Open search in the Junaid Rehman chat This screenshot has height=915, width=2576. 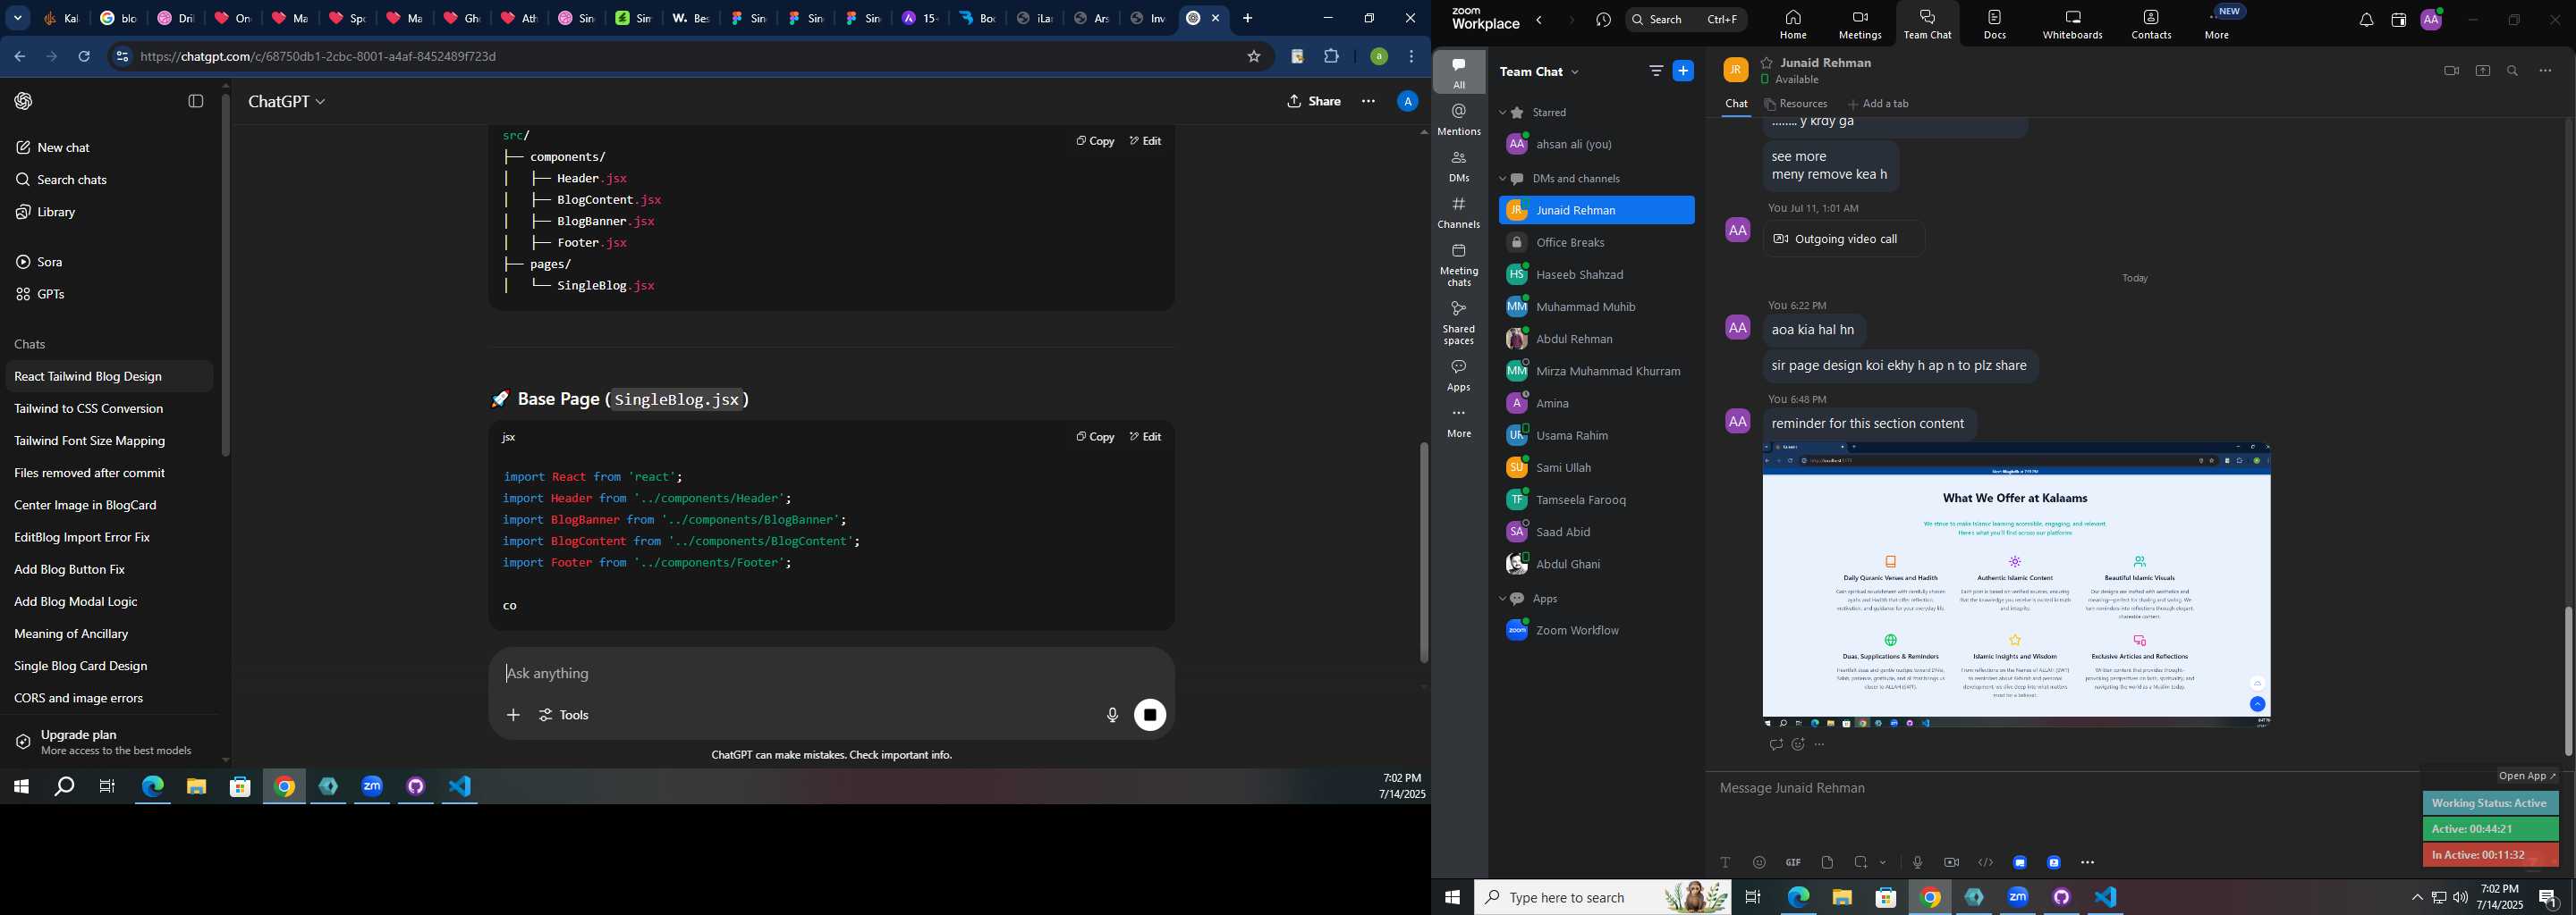pos(2512,71)
